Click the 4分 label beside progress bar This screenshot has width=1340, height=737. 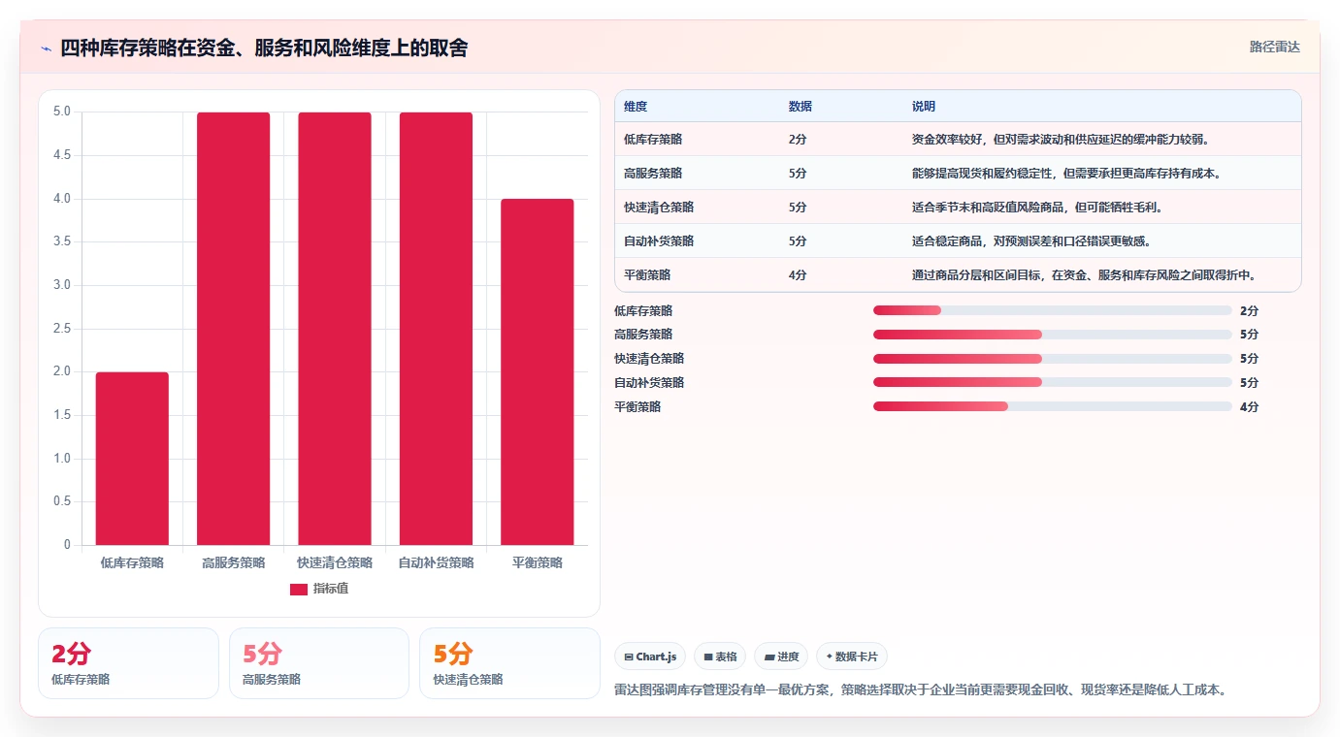(1249, 406)
